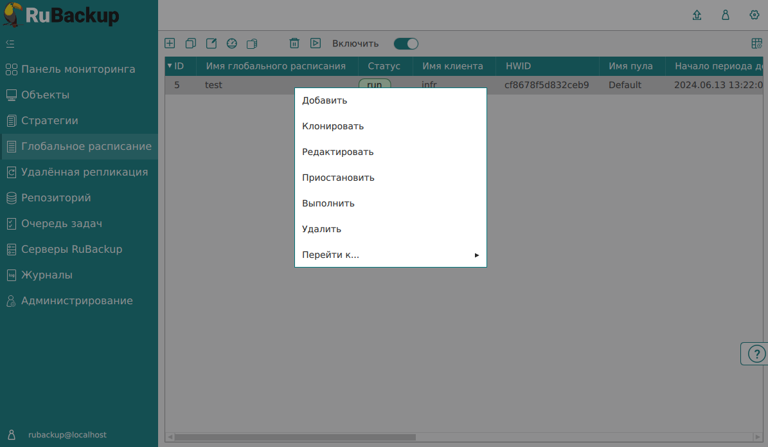
Task: Click the edit schedule pencil icon
Action: pos(211,44)
